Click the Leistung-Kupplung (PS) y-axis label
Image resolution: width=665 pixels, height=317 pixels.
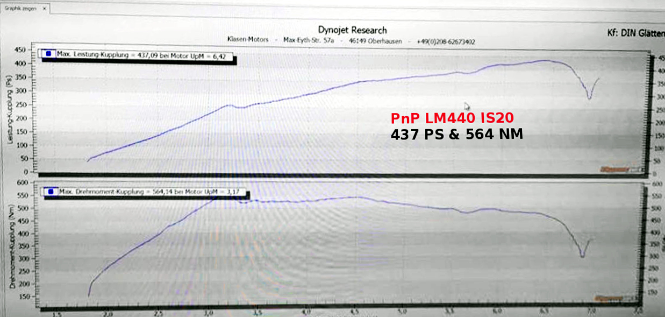[x=9, y=112]
